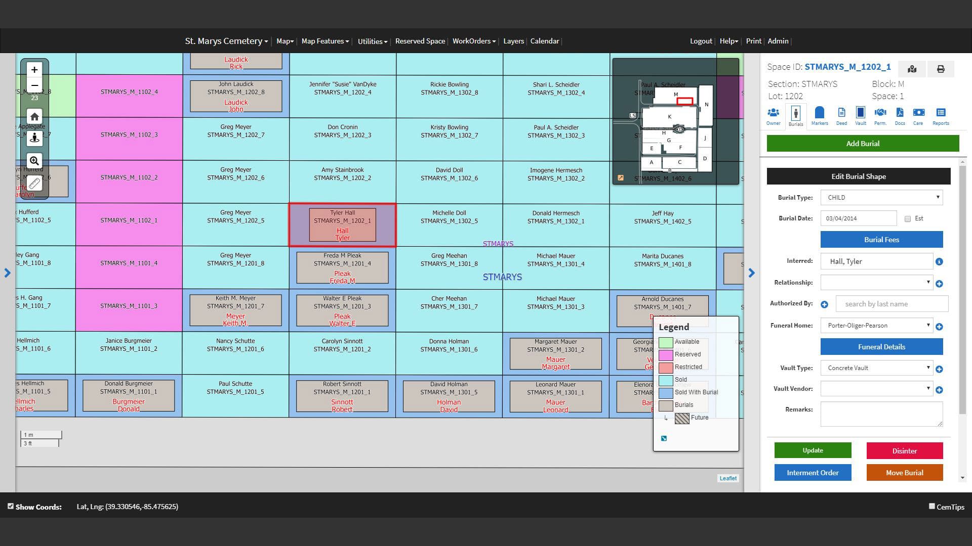
Task: Click the red Disinter button
Action: (x=905, y=451)
